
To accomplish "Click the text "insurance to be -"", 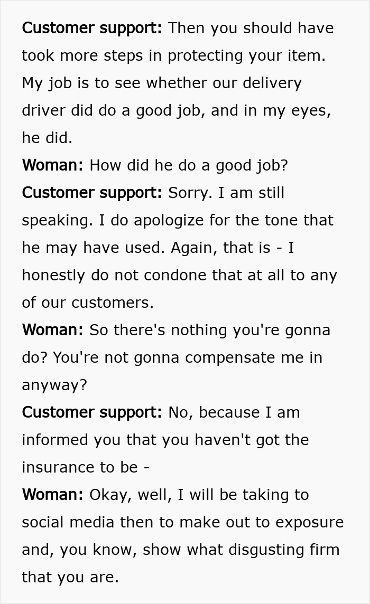I will click(85, 467).
